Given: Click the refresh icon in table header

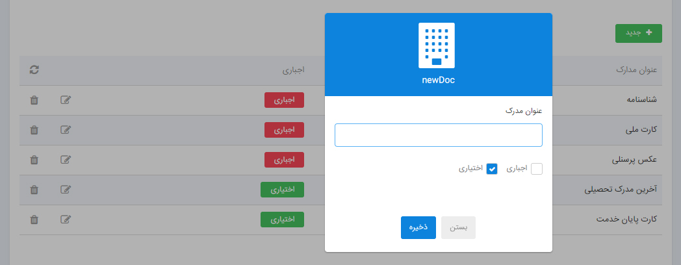Looking at the screenshot, I should [34, 70].
